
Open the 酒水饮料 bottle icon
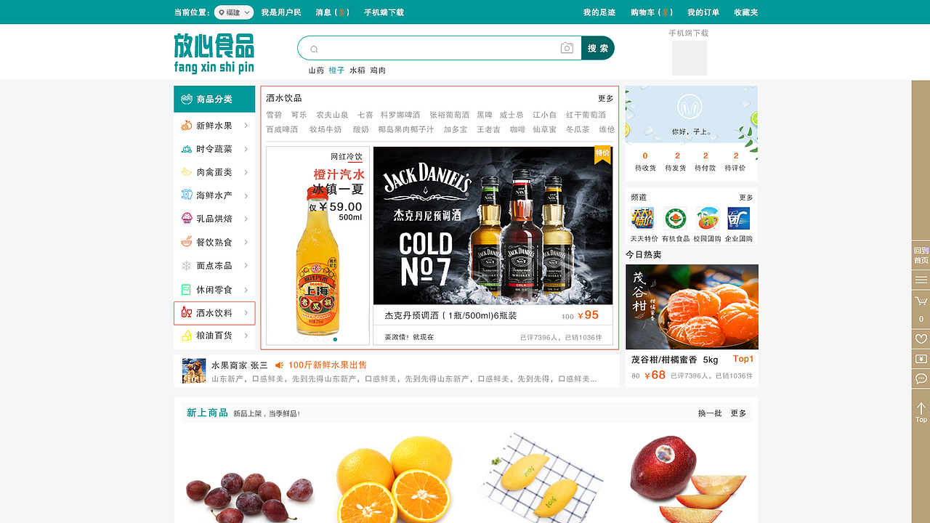coord(186,312)
